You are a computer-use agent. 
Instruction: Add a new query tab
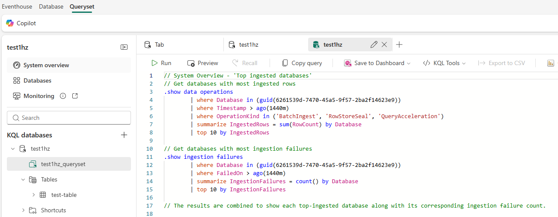pos(399,45)
